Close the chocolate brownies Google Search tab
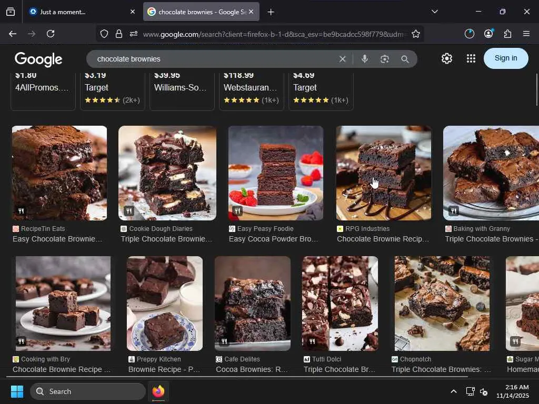Viewport: 539px width, 404px height. [251, 12]
